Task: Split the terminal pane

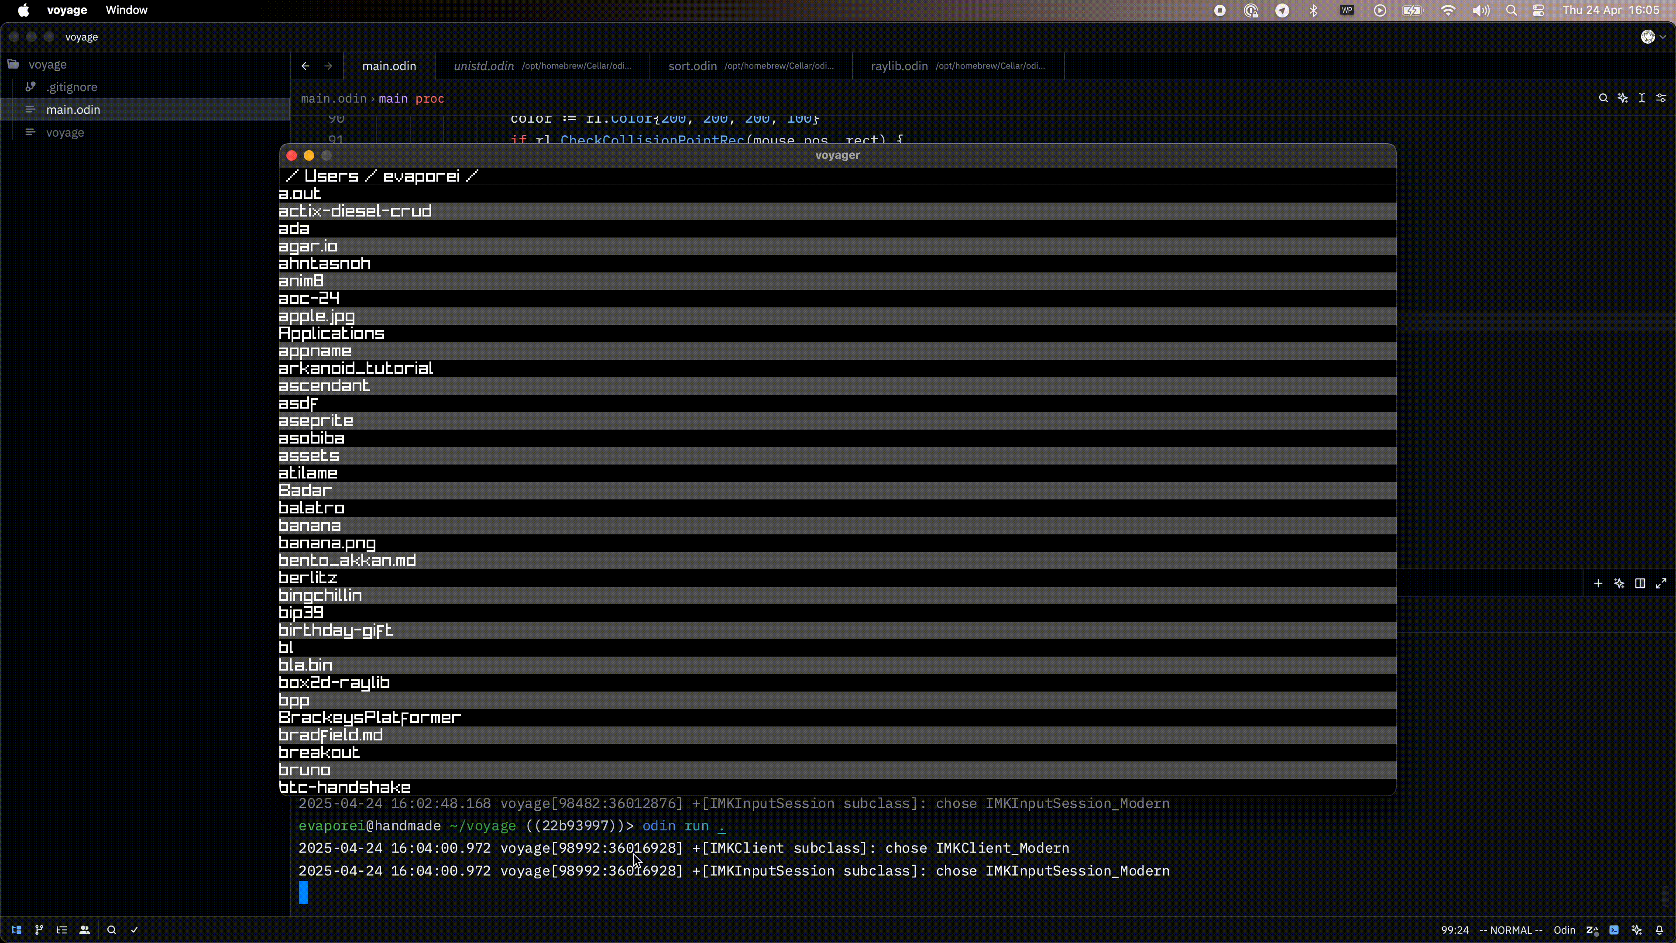Action: click(1640, 584)
